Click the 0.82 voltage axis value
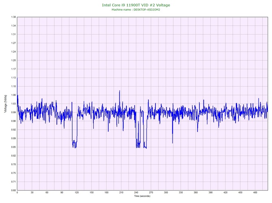Screen dimensions: 272x203 pos(13,156)
